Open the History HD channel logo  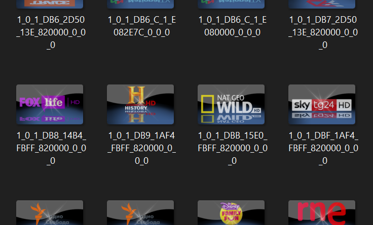click(140, 104)
